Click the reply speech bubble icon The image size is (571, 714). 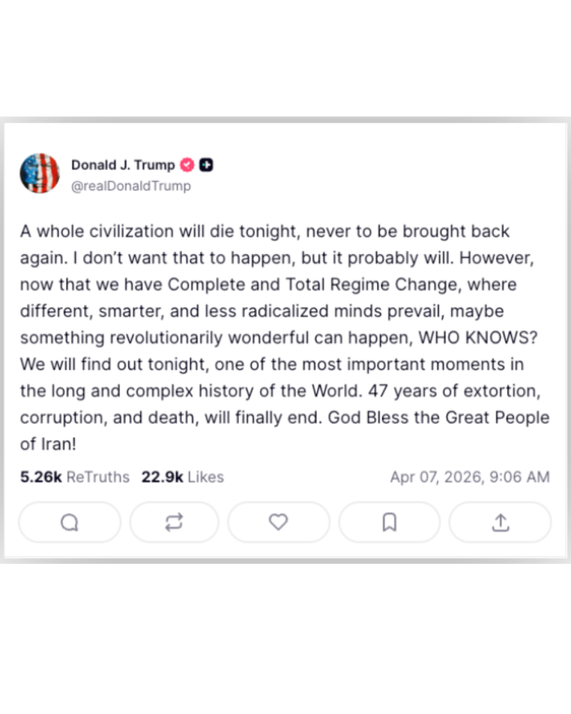click(69, 522)
